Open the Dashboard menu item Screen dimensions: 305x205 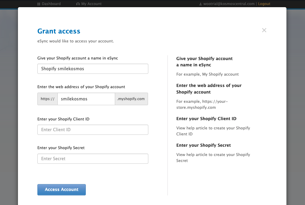51,4
